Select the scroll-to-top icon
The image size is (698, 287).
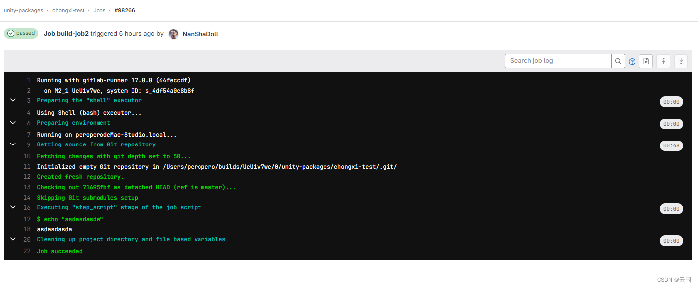663,61
